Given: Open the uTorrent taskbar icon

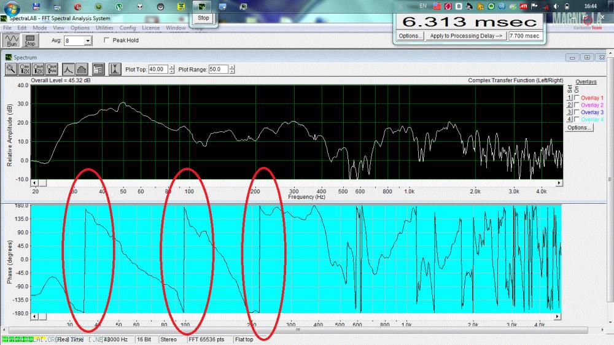Looking at the screenshot, I should 119,6.
